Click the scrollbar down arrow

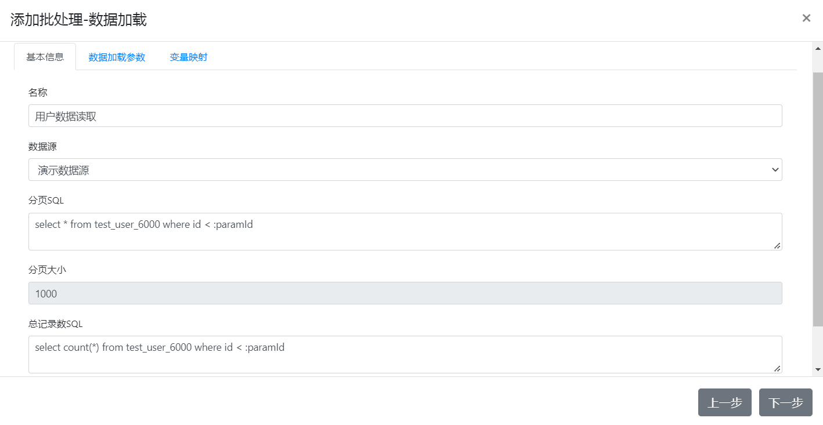pyautogui.click(x=818, y=369)
